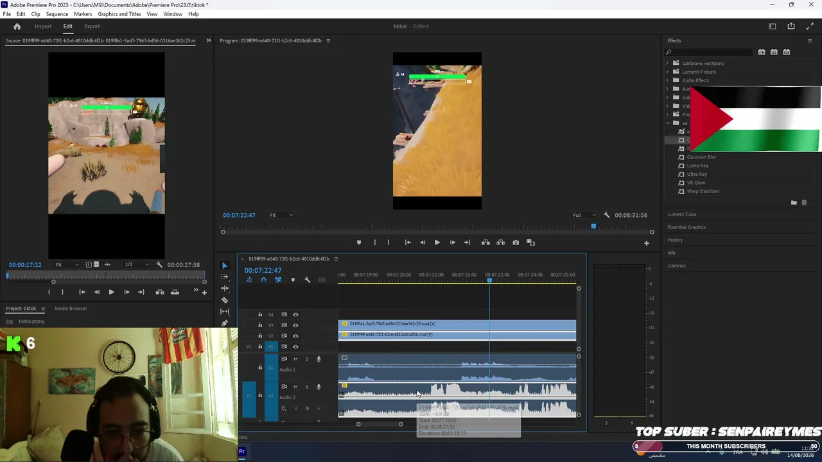Click Export Frame camera icon in Program monitor
822x462 pixels.
click(516, 243)
